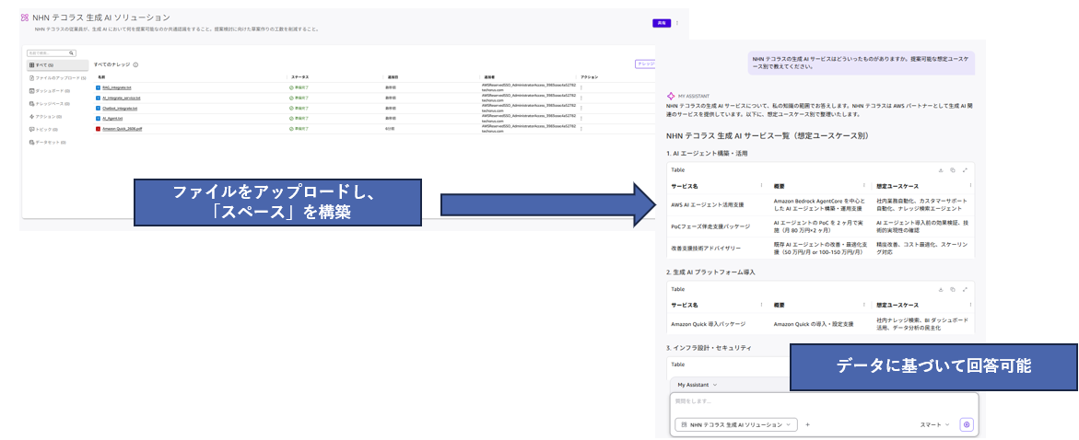This screenshot has height=440, width=1079.
Task: Open the more options menu beside 共有
Action: tap(676, 23)
